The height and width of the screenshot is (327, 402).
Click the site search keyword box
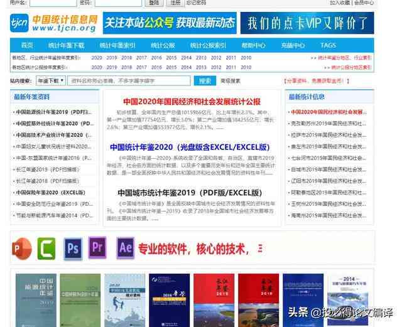point(129,81)
